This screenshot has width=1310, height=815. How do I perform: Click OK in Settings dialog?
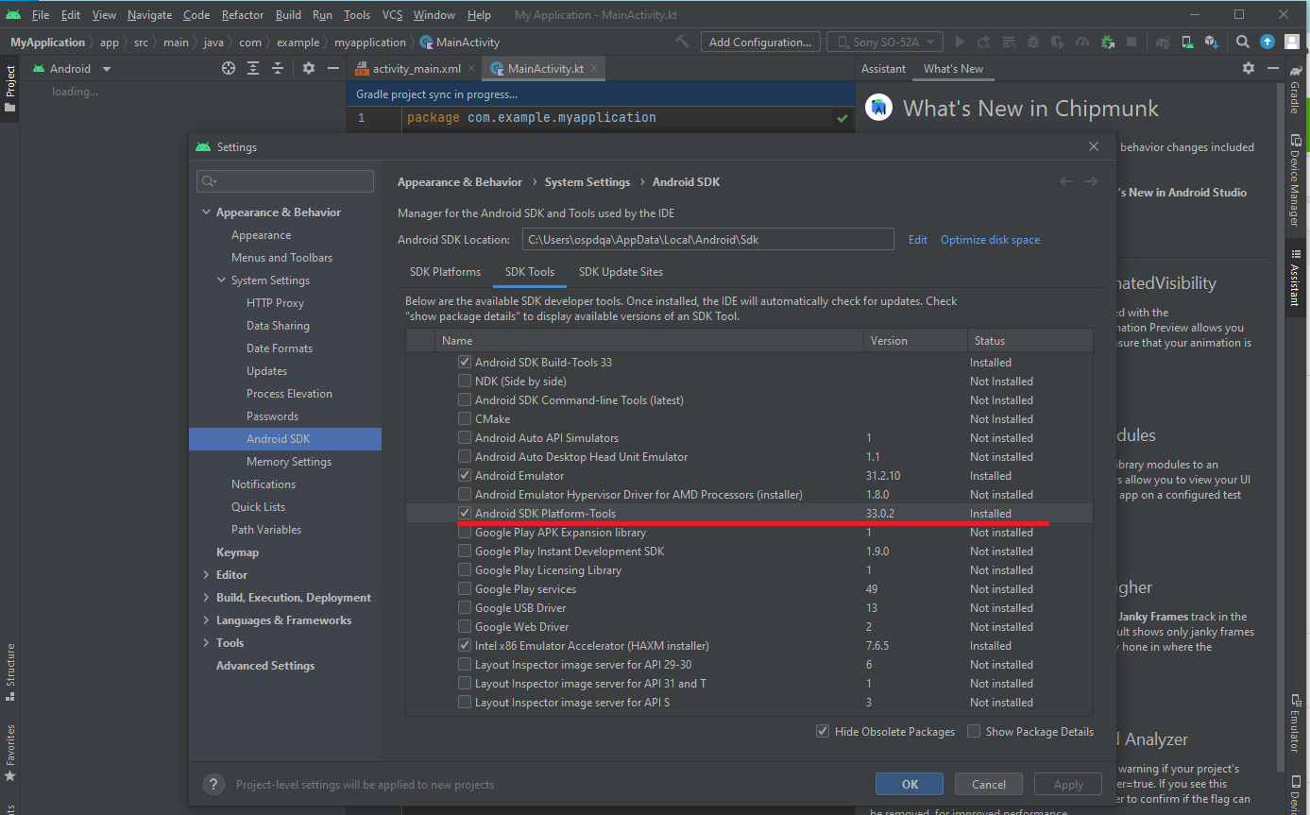tap(910, 784)
